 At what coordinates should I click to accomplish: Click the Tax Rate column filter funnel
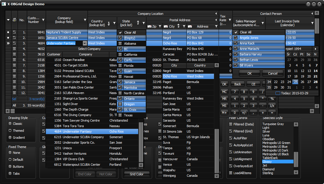(230, 20)
